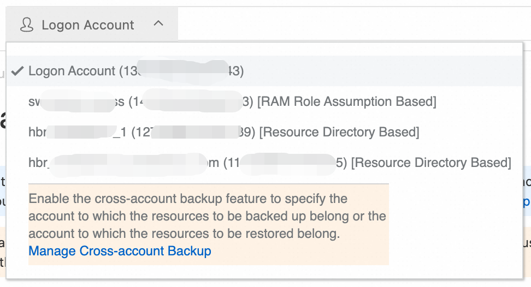Click the RAM role account ID starting with 14

[191, 101]
